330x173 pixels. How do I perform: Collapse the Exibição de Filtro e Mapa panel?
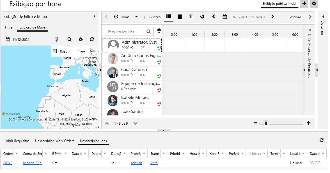(94, 16)
